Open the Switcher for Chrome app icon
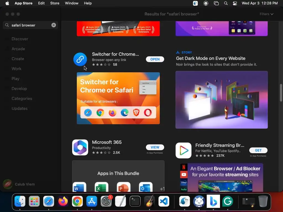This screenshot has height=212, width=283. click(x=80, y=59)
